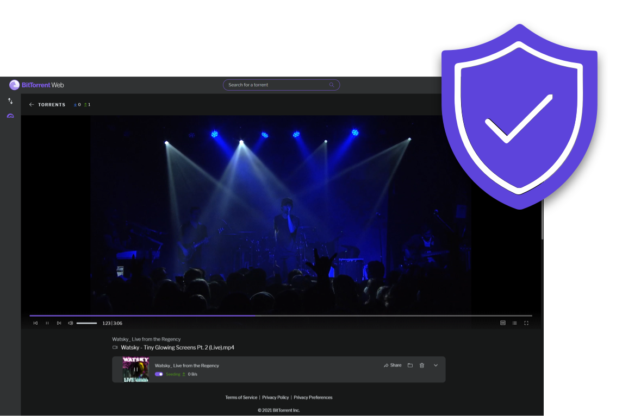622x416 pixels.
Task: Enter fullscreen mode
Action: click(526, 323)
